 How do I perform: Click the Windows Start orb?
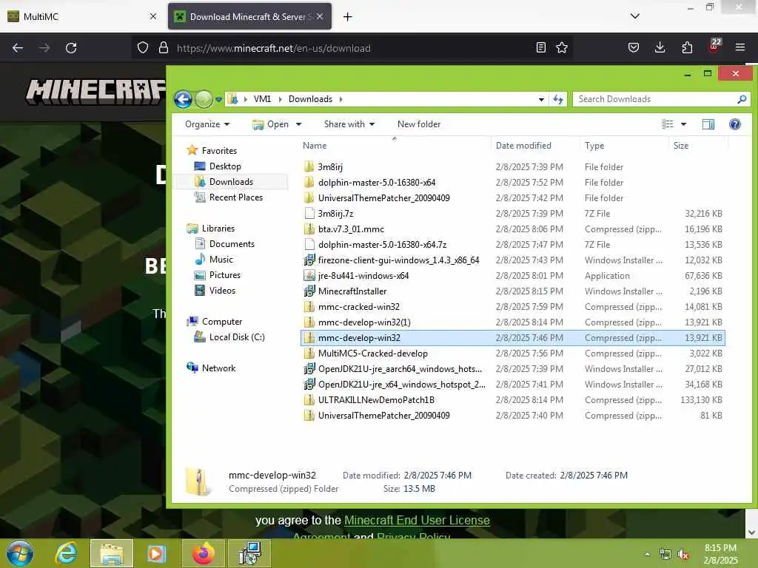click(20, 553)
